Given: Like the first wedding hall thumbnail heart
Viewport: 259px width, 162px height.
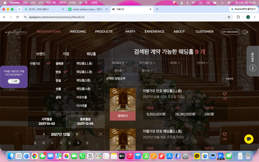Looking at the screenshot, I should (114, 92).
